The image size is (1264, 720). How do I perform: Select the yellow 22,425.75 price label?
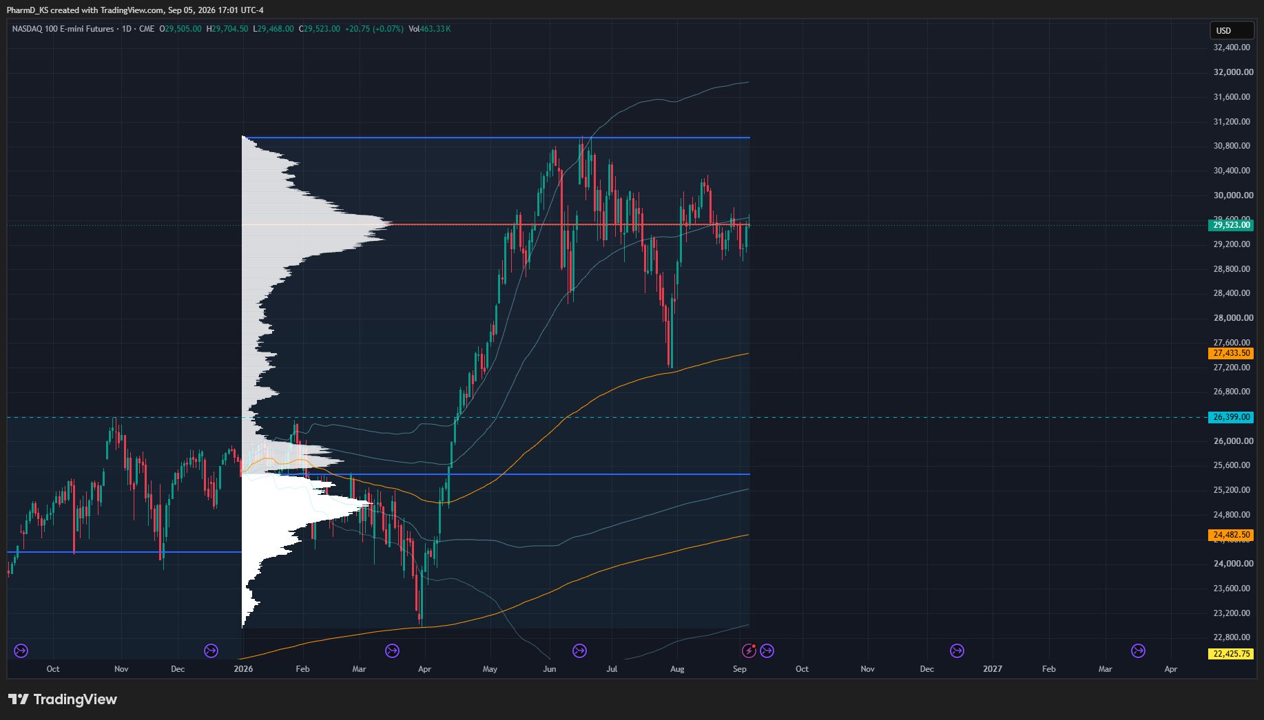pos(1232,654)
